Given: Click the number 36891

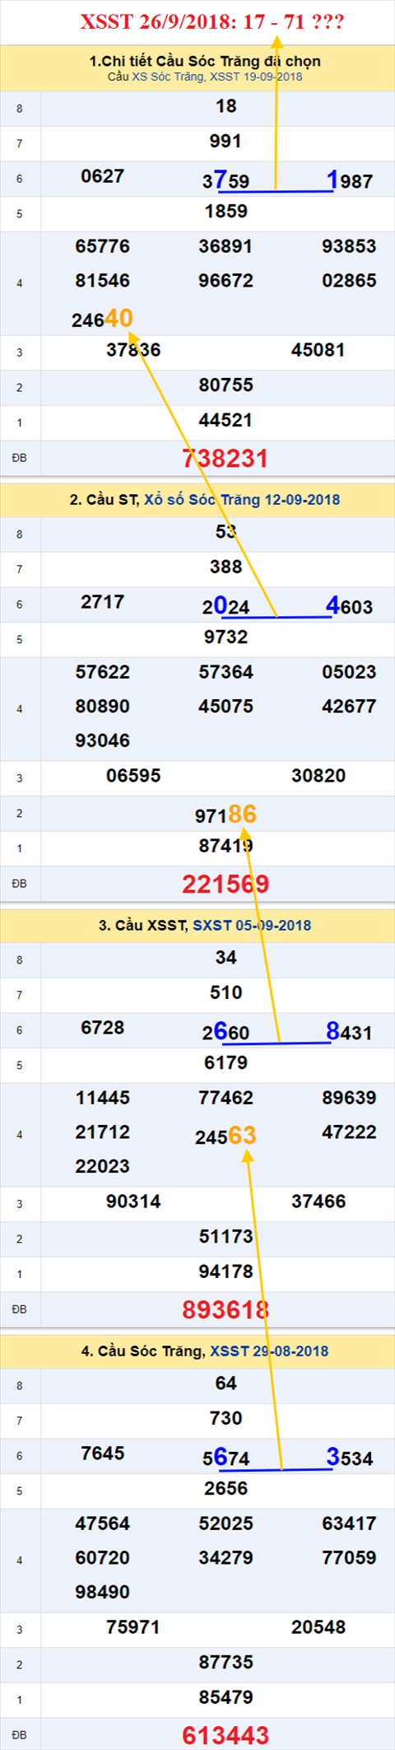Looking at the screenshot, I should (225, 246).
